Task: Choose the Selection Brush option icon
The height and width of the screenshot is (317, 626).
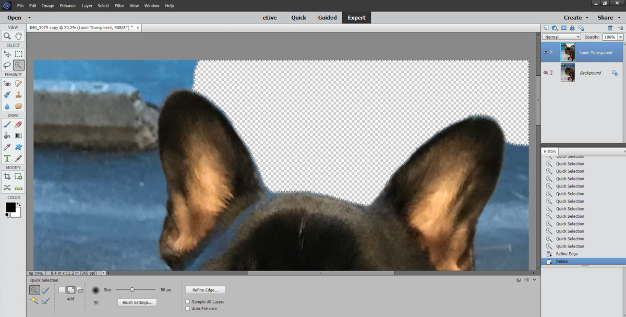Action: (45, 290)
